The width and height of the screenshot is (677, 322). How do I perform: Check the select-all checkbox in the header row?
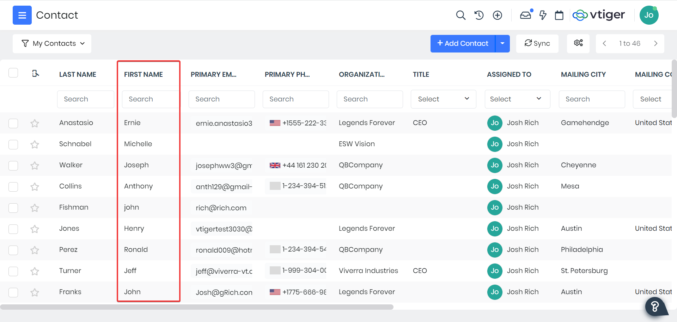point(13,73)
